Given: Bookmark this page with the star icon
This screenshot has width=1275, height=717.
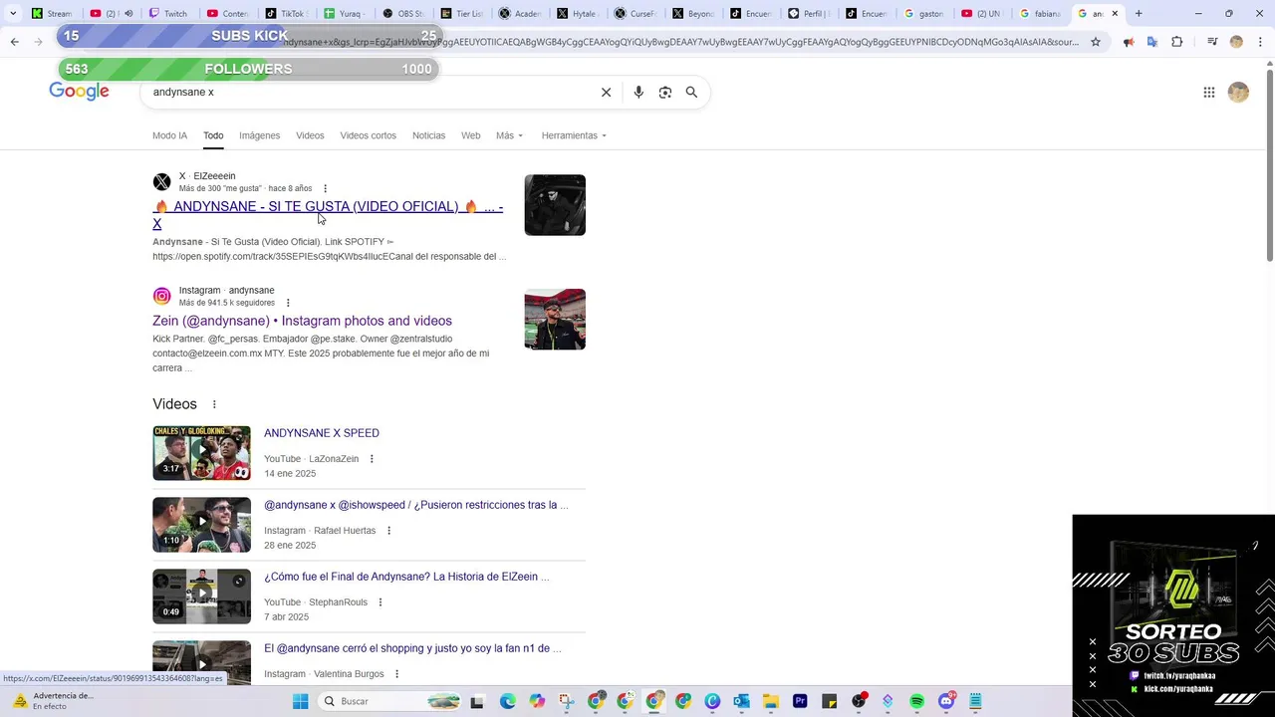Looking at the screenshot, I should click(1096, 42).
